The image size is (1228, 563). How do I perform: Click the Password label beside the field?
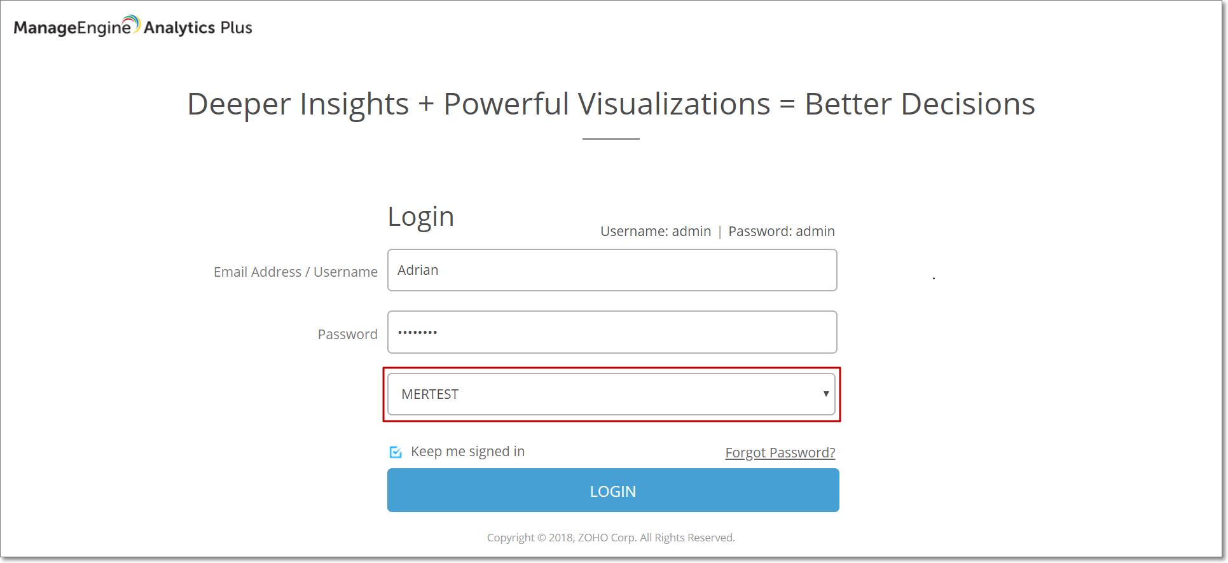click(347, 335)
